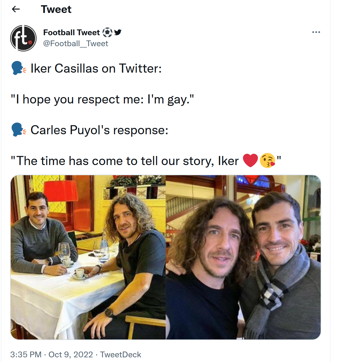Image resolution: width=344 pixels, height=362 pixels.
Task: Click the Twitter bird emoji beside account name
Action: coord(118,32)
